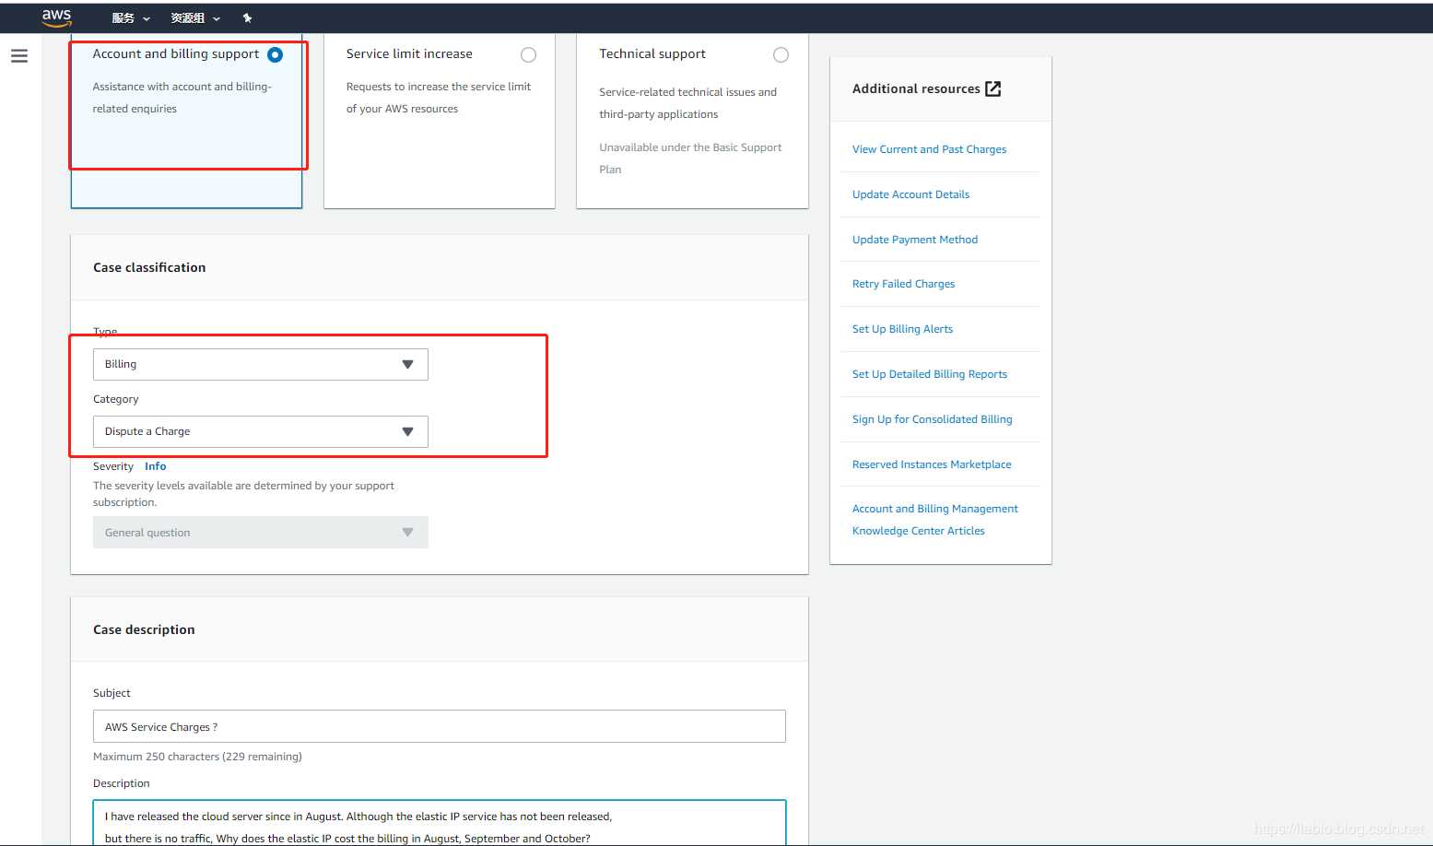Open Additional resources external link icon
The height and width of the screenshot is (846, 1433).
point(993,88)
